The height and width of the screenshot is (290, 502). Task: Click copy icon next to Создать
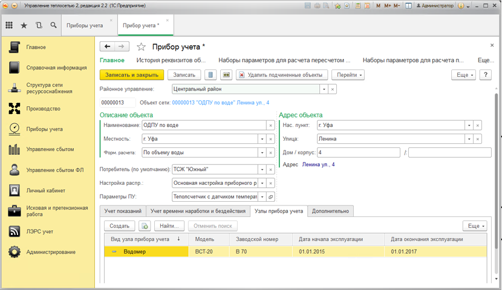click(x=144, y=225)
